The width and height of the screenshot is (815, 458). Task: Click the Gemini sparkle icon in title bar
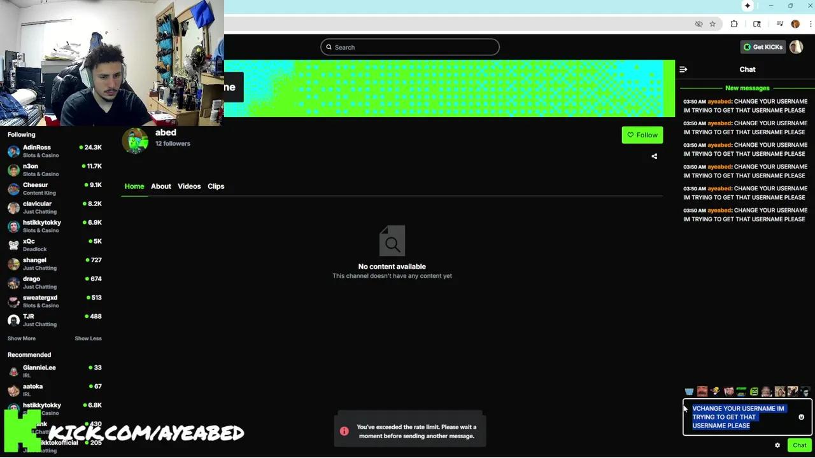point(748,6)
